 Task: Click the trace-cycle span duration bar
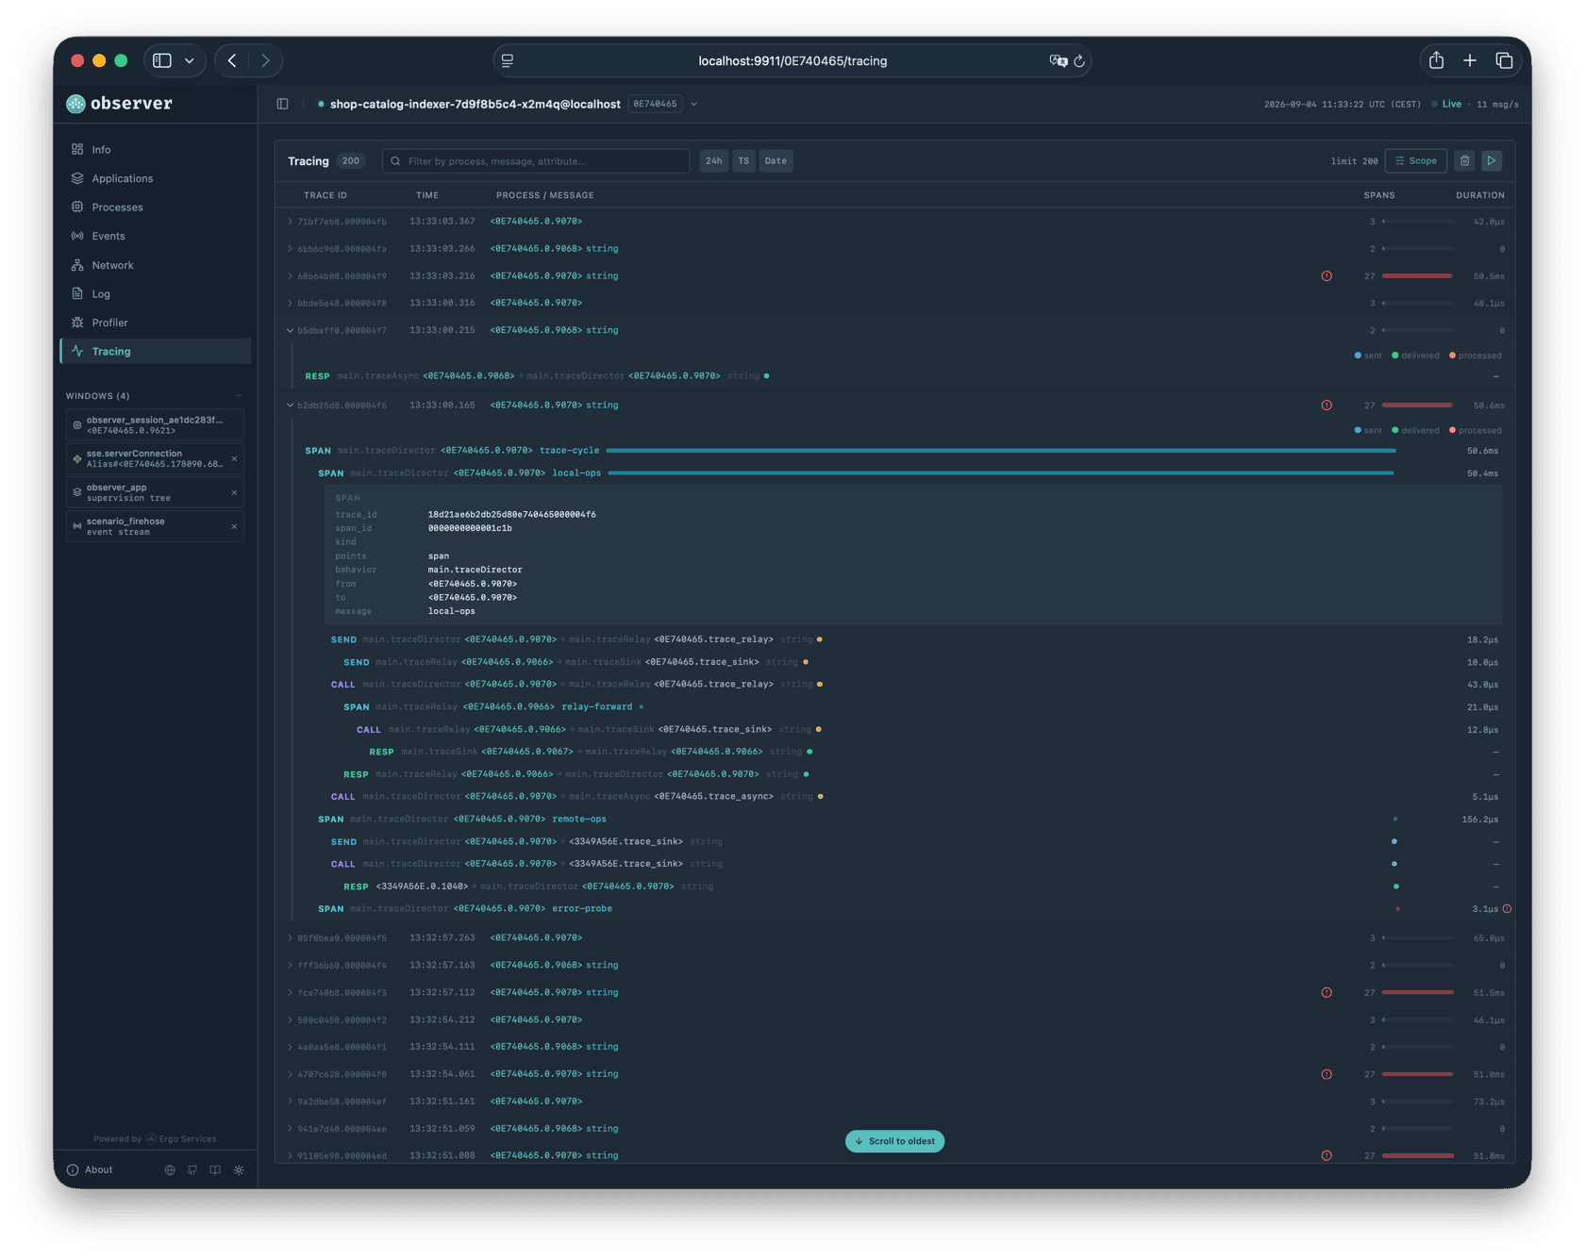1001,451
